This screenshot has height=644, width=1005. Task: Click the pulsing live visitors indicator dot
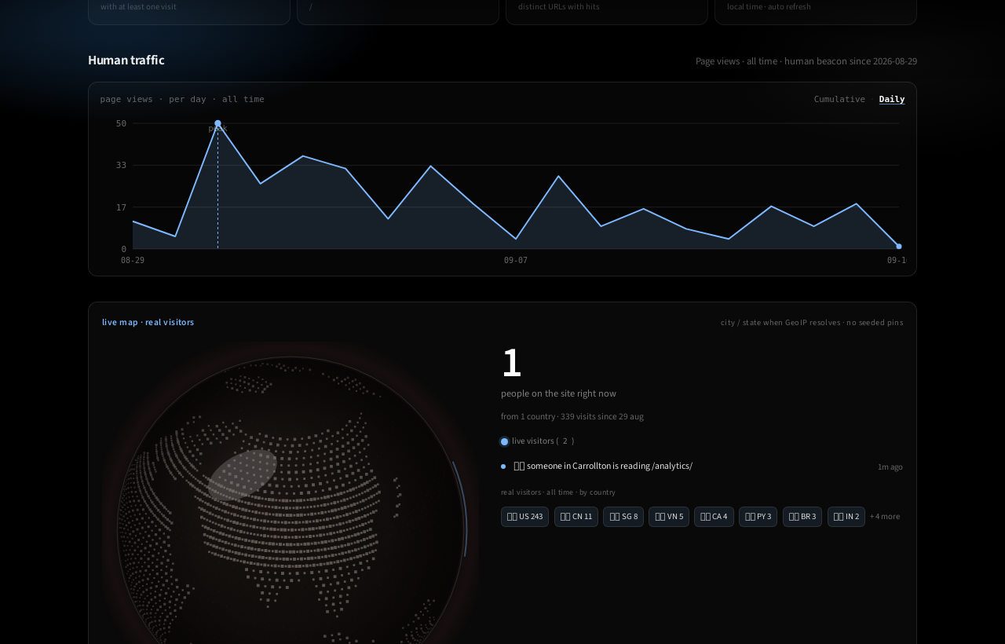pos(504,441)
